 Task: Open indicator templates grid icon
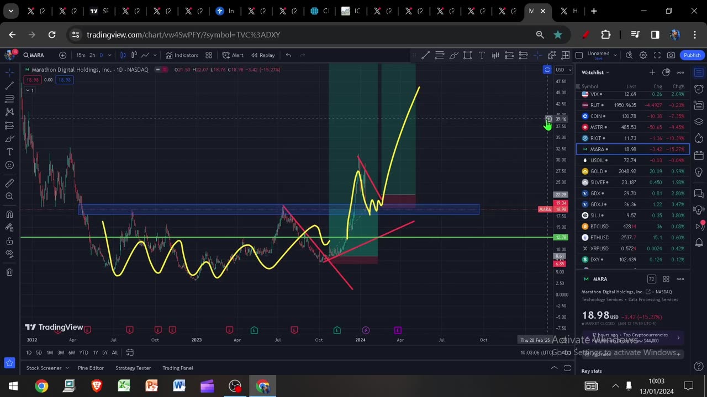(209, 55)
